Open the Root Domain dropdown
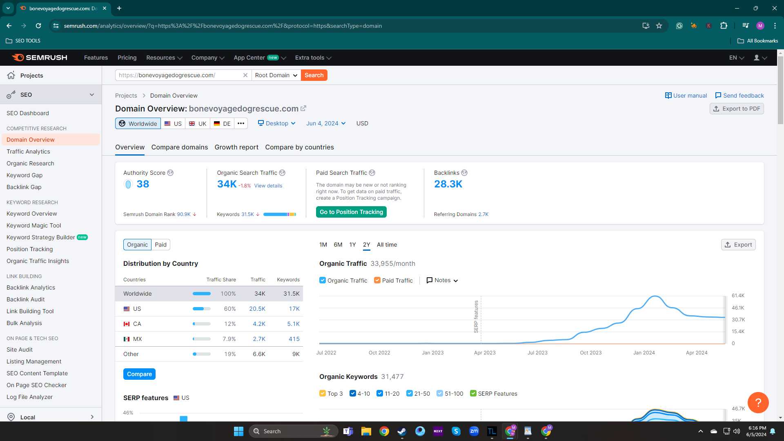The width and height of the screenshot is (784, 441). coord(276,75)
